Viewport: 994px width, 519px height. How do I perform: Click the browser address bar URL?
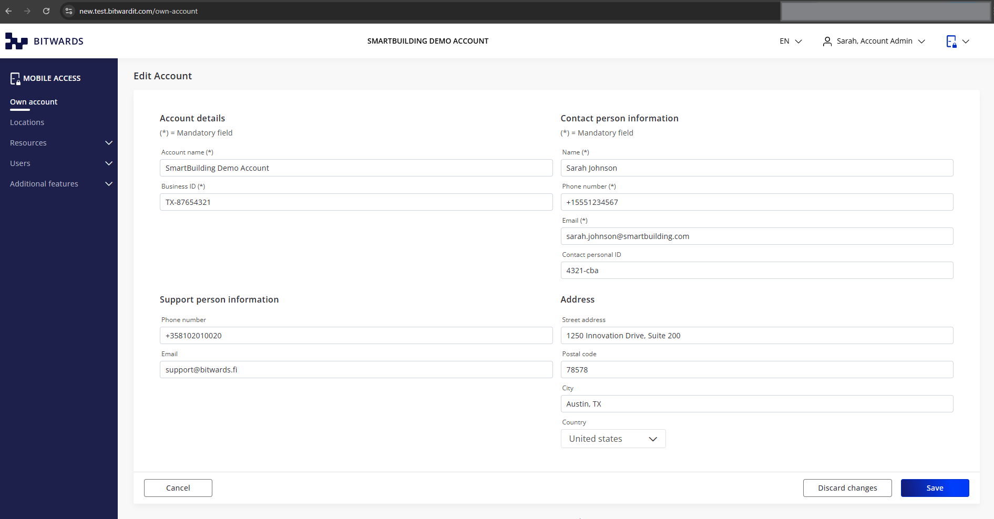139,11
